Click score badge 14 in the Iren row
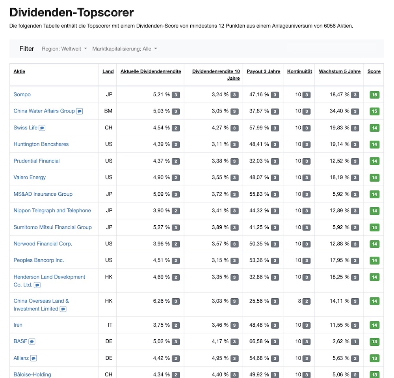Screen dimensions: 394x378 [374, 325]
